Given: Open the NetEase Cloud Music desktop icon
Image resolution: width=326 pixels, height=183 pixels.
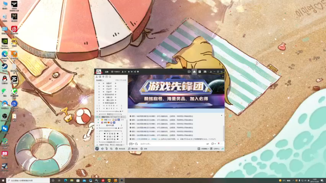Looking at the screenshot, I should (14, 30).
